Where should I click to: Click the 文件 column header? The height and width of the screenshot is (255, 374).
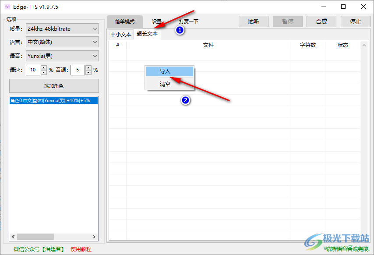click(208, 45)
